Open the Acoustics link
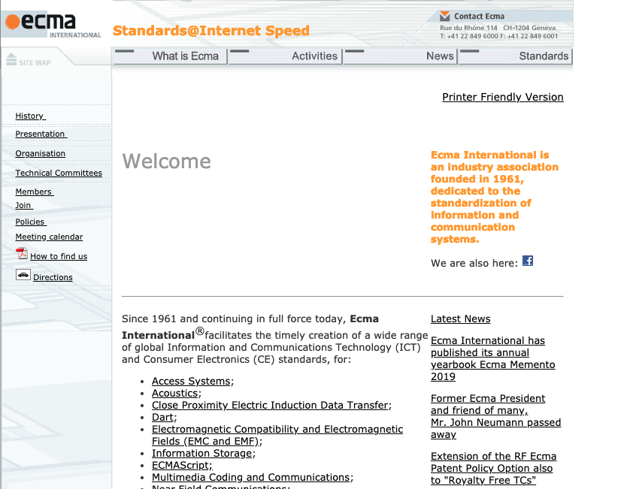 tap(175, 394)
